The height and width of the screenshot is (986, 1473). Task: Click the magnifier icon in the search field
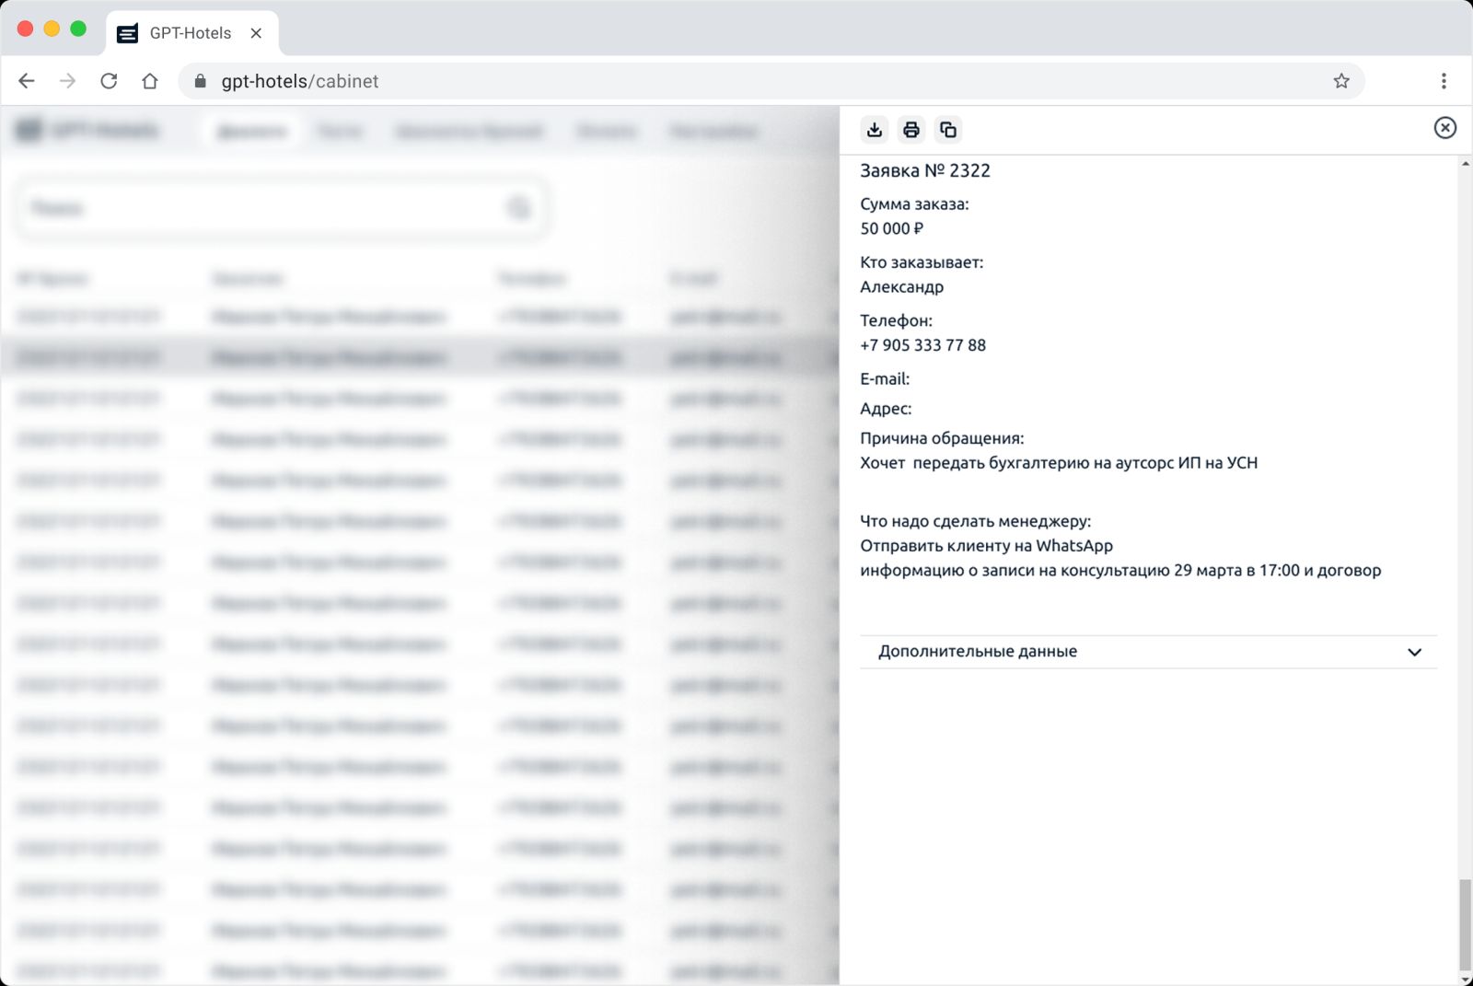coord(519,209)
